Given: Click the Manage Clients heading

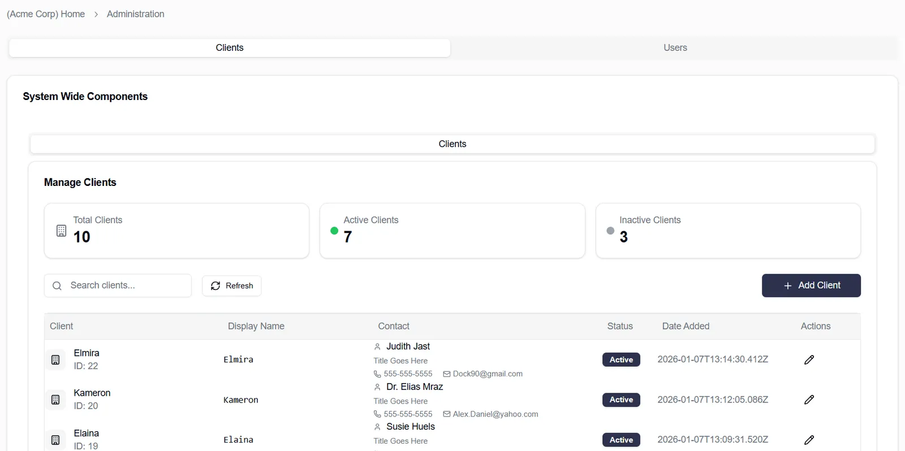Looking at the screenshot, I should coord(80,183).
